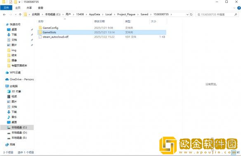Select 15408 in the address breadcrumb
Viewport: 241px width, 156px height.
80,14
